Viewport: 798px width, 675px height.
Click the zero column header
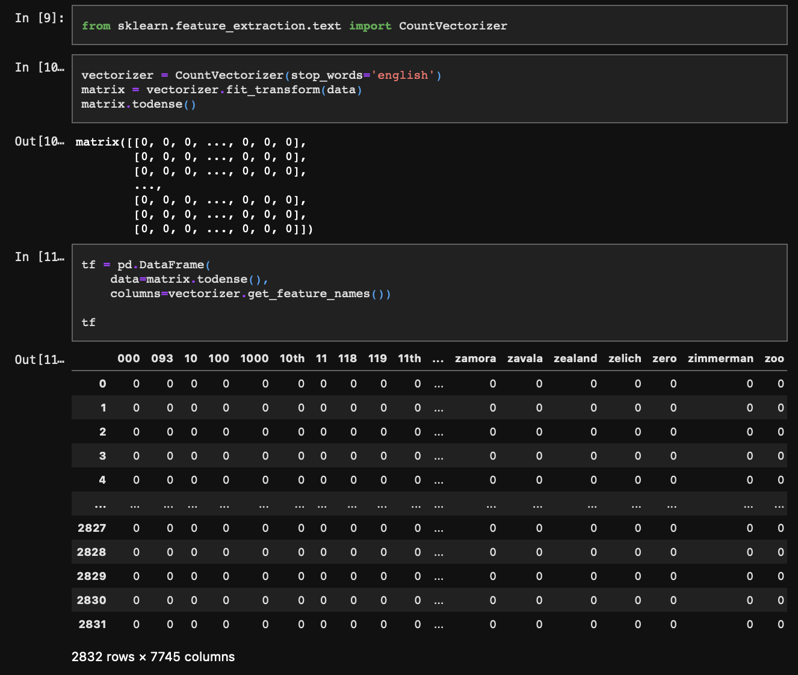point(664,359)
